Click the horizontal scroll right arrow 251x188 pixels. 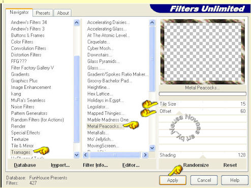tap(145, 155)
